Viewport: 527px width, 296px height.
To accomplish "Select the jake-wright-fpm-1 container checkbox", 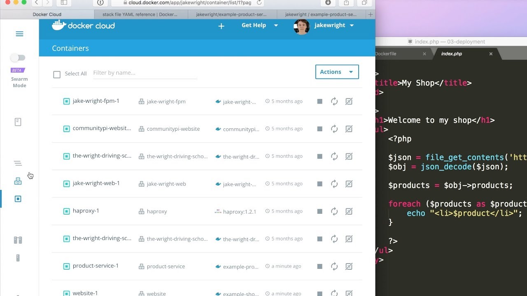I will (66, 101).
